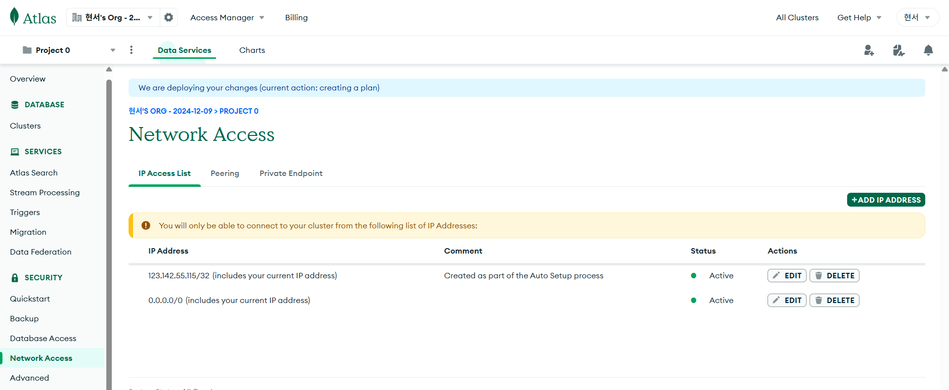
Task: Click the warning icon in yellow banner
Action: (146, 225)
